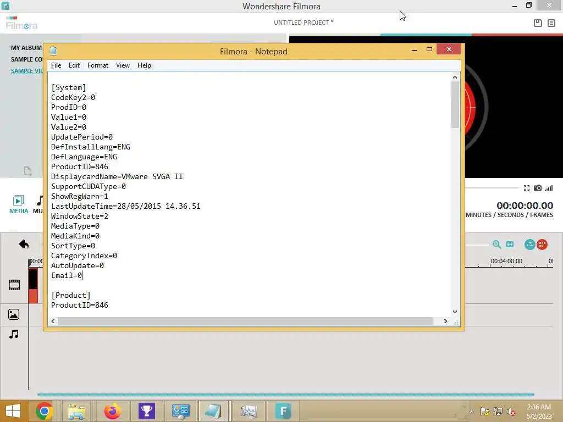This screenshot has width=563, height=422.
Task: Select the audio track music note icon
Action: point(14,334)
